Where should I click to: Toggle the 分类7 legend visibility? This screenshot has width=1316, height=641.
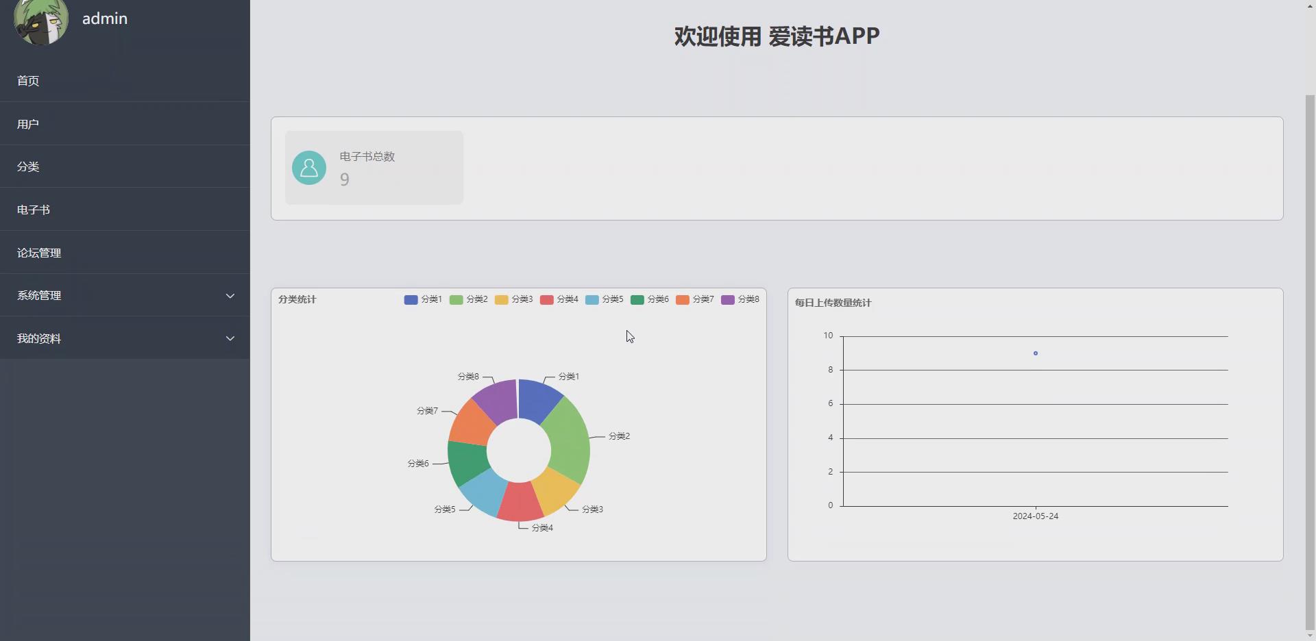683,299
